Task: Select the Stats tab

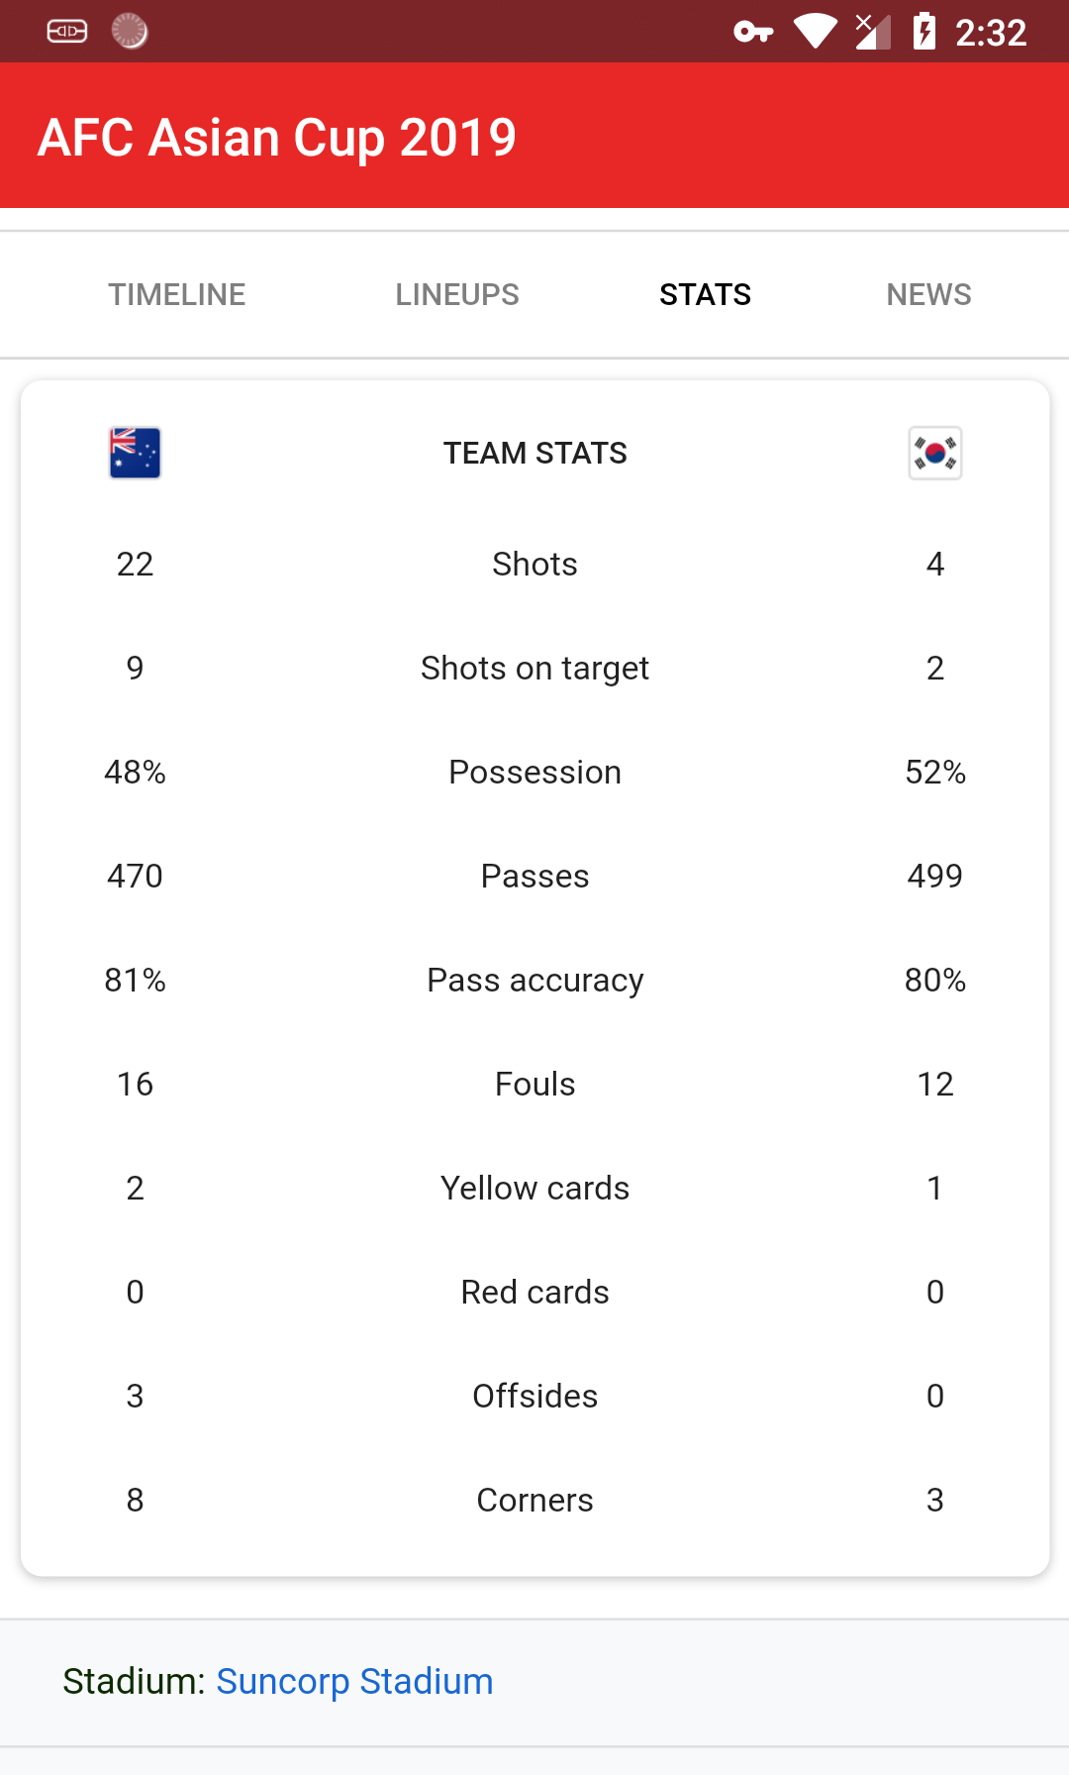Action: coord(705,294)
